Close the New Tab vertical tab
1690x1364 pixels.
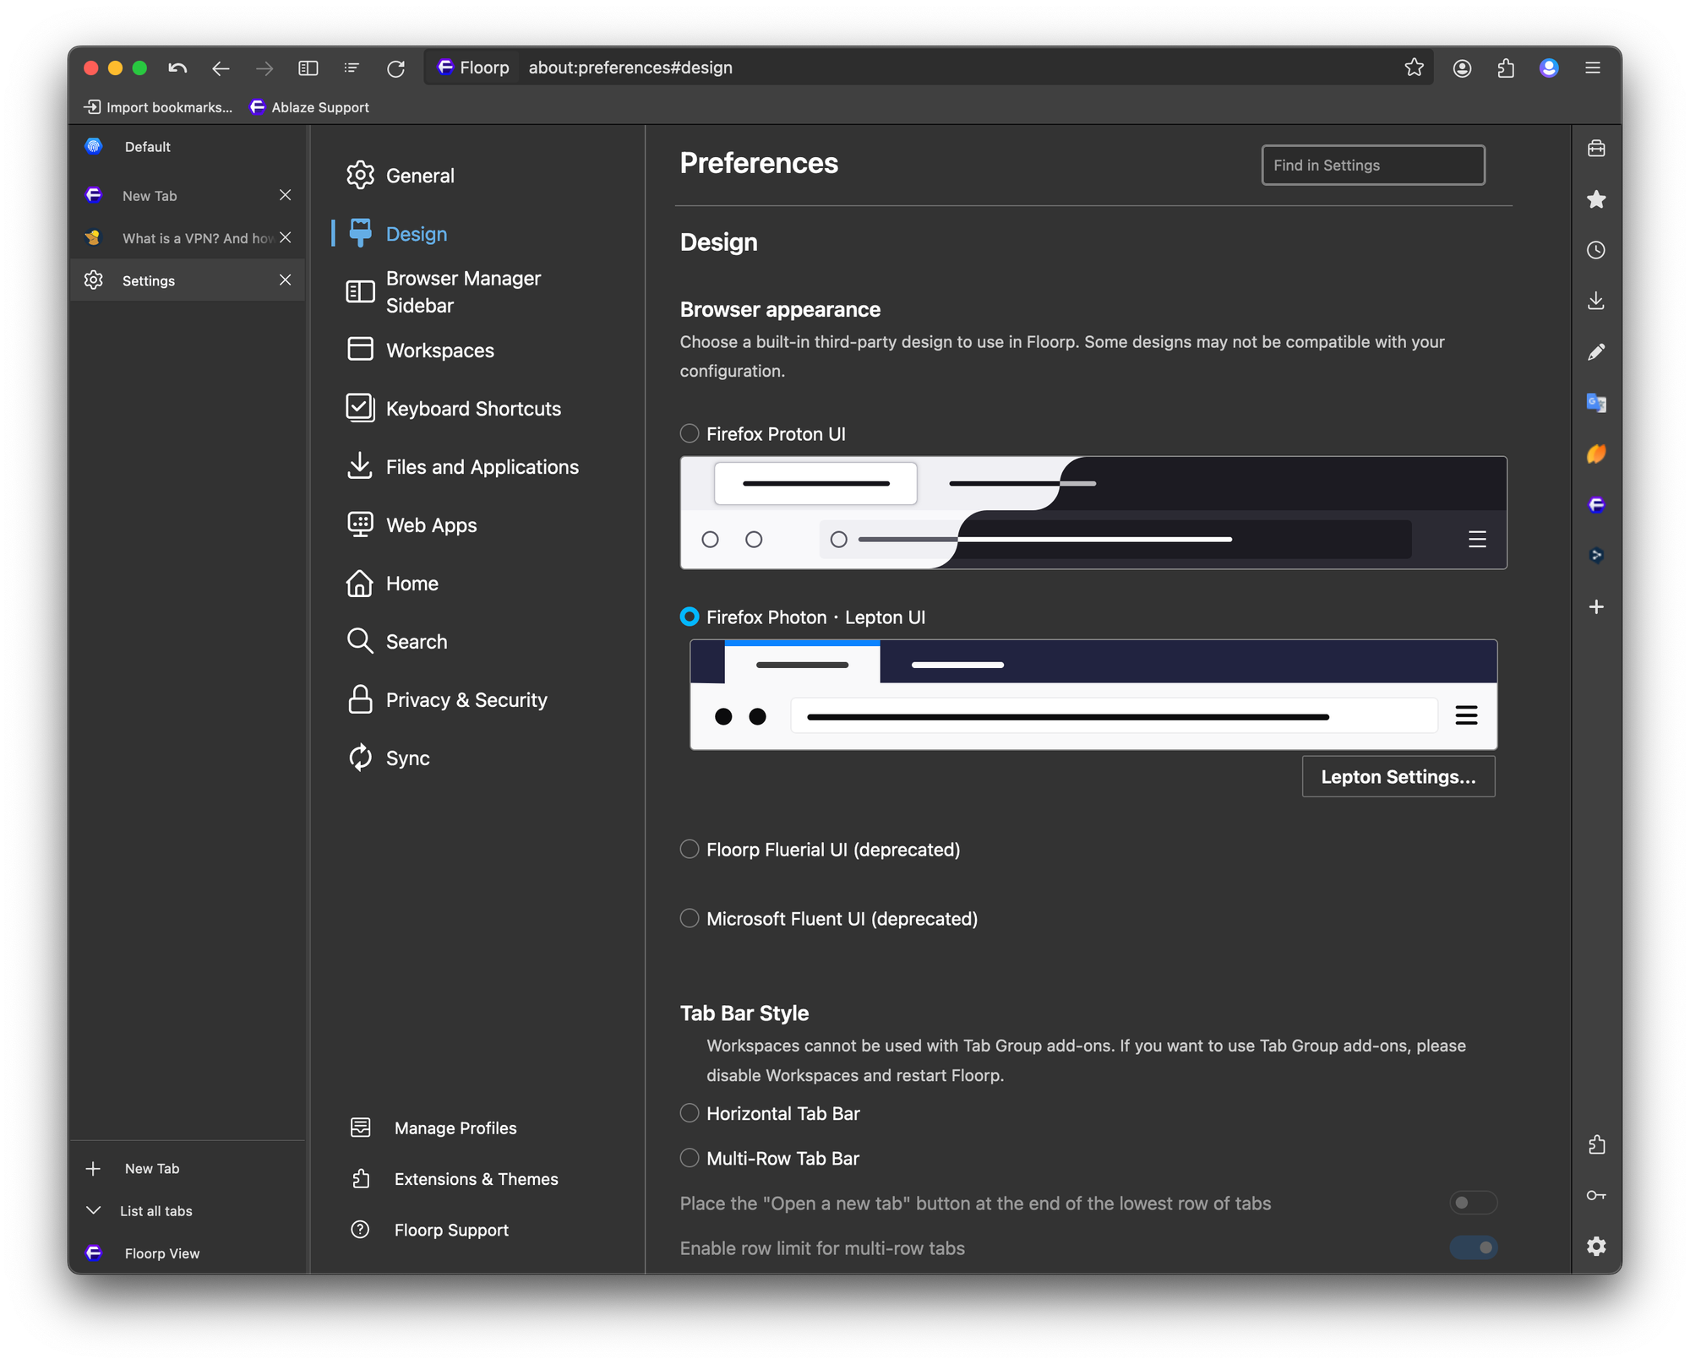coord(285,195)
